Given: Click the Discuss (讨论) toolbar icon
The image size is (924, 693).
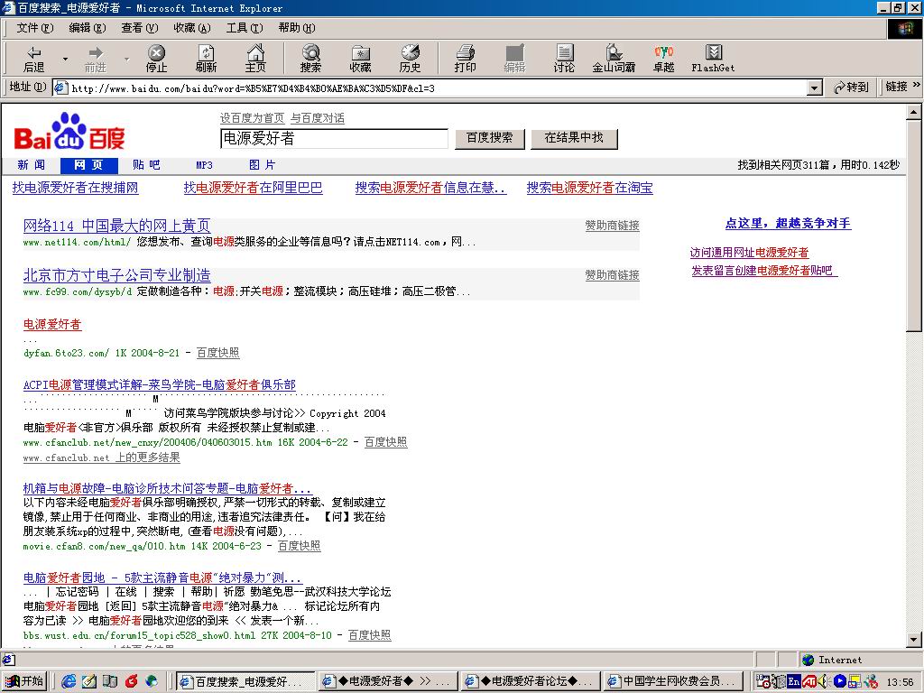Looking at the screenshot, I should click(564, 59).
